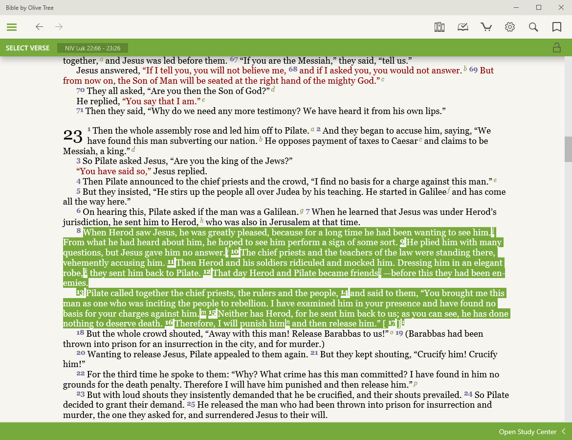The height and width of the screenshot is (440, 572).
Task: Open footnote p after verse 22
Action: click(x=416, y=384)
